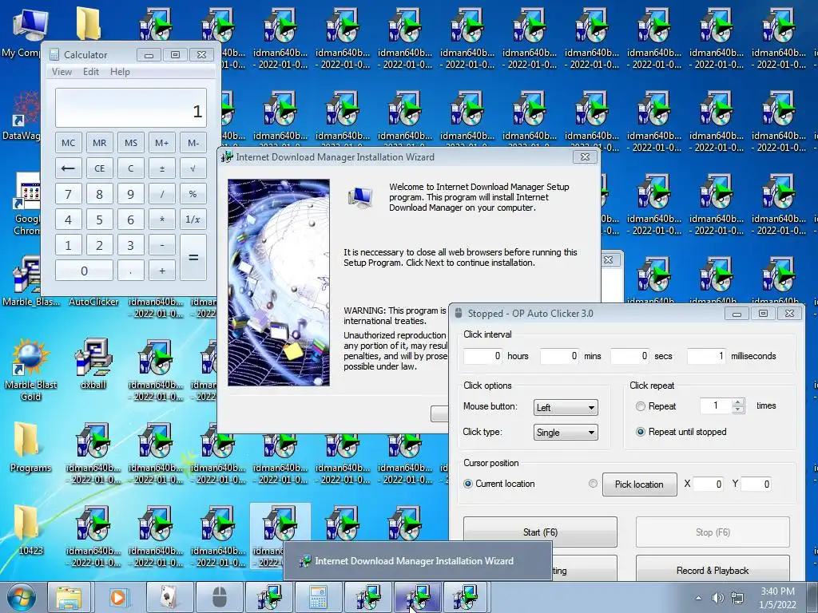Viewport: 818px width, 613px height.
Task: Decrease repeat times with down arrow
Action: 737,409
